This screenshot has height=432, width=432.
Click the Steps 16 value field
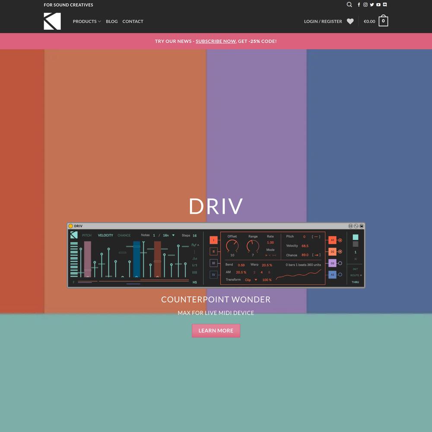click(194, 235)
